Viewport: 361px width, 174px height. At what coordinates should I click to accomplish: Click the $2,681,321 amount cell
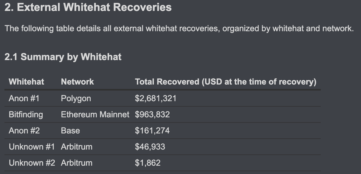click(x=156, y=98)
